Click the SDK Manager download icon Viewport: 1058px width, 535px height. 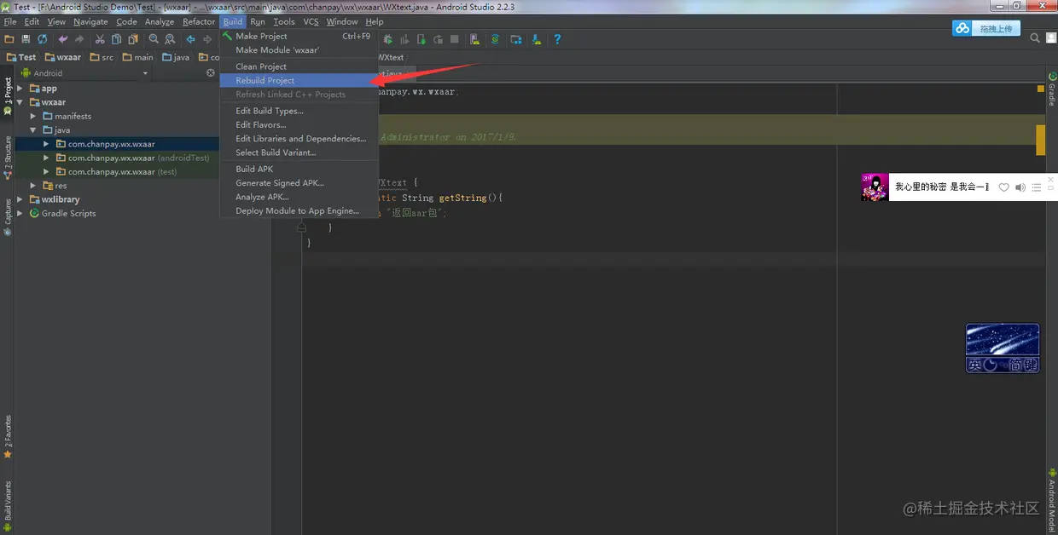pyautogui.click(x=537, y=39)
